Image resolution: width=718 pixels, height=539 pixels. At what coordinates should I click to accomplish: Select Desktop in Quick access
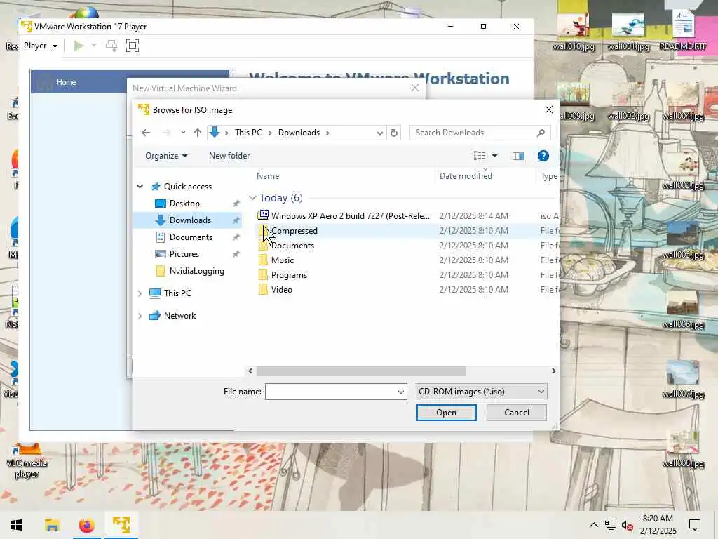pyautogui.click(x=184, y=204)
